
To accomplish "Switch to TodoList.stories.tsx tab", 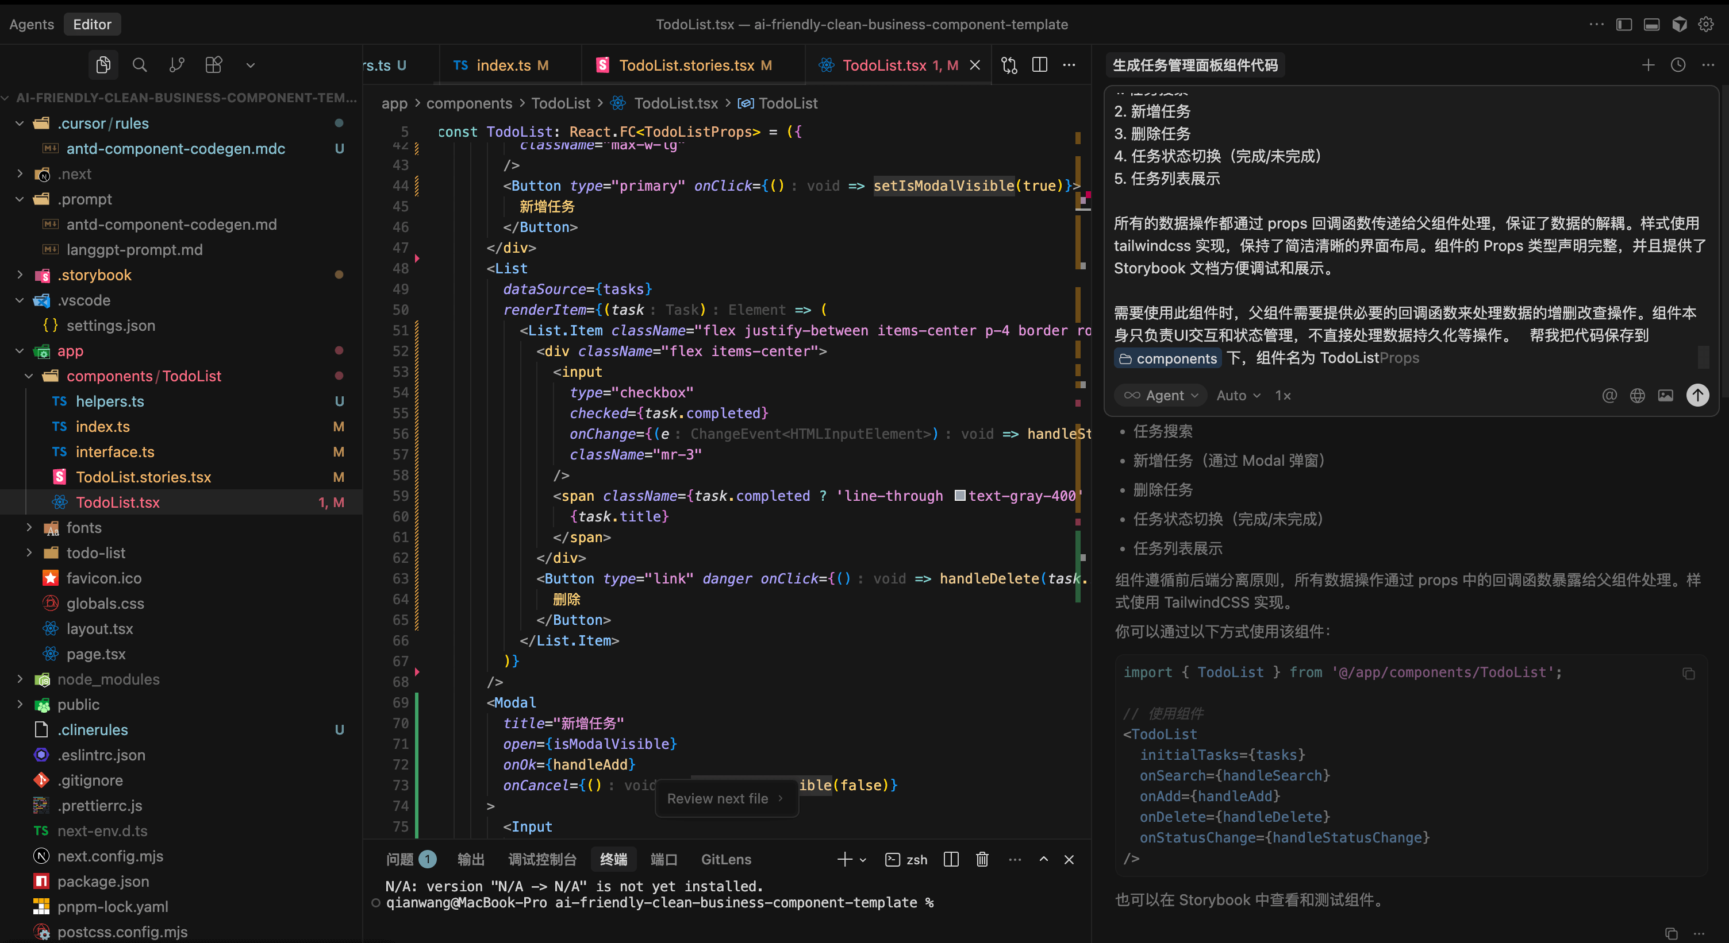I will [686, 65].
